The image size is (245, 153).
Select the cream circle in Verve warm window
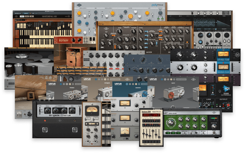171,80
